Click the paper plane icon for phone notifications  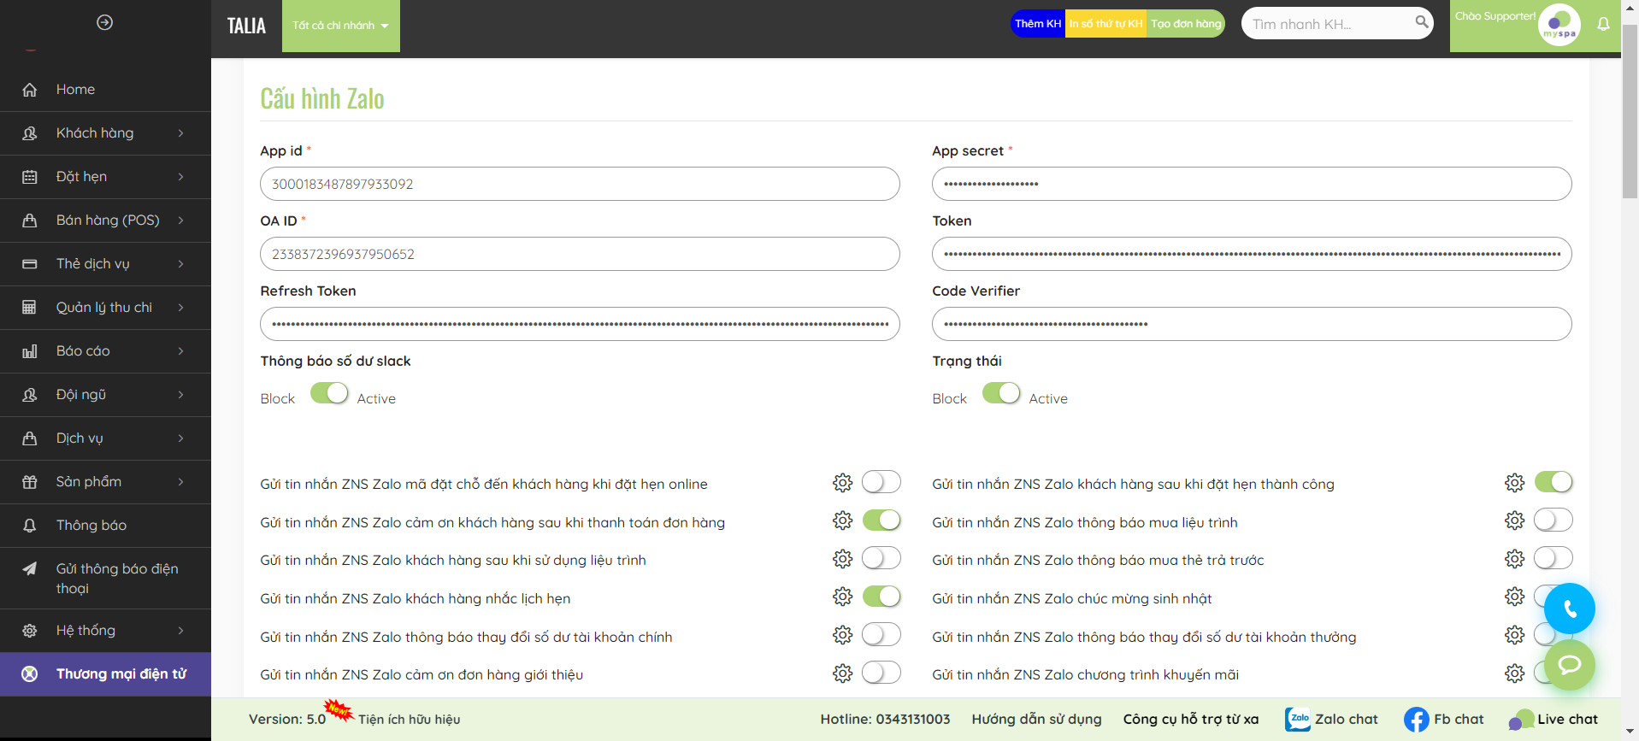point(29,568)
